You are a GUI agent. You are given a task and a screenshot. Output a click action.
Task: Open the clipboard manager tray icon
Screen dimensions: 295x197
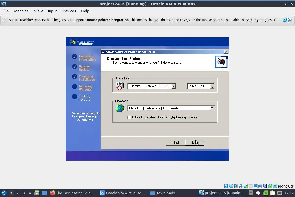coord(273,193)
